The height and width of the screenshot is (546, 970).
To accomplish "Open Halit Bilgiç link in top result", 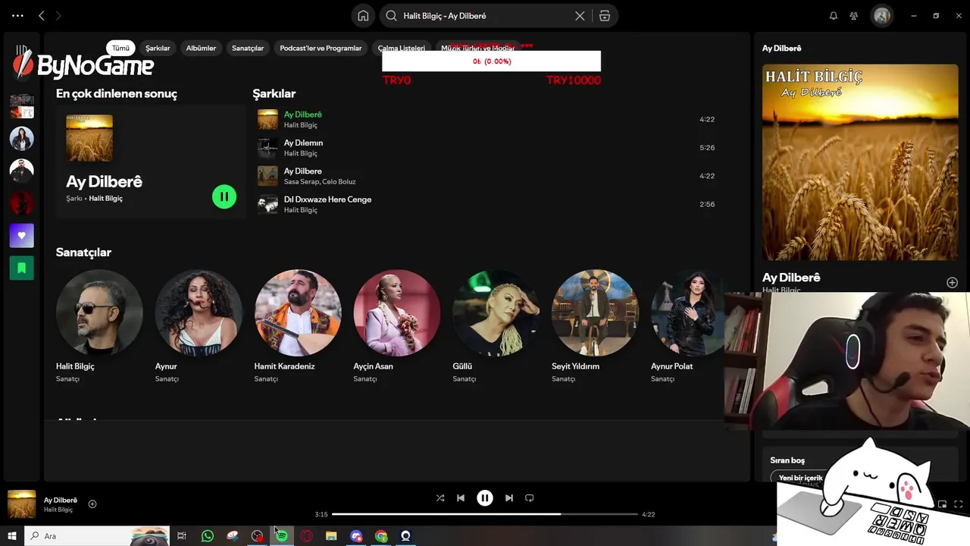I will click(105, 199).
